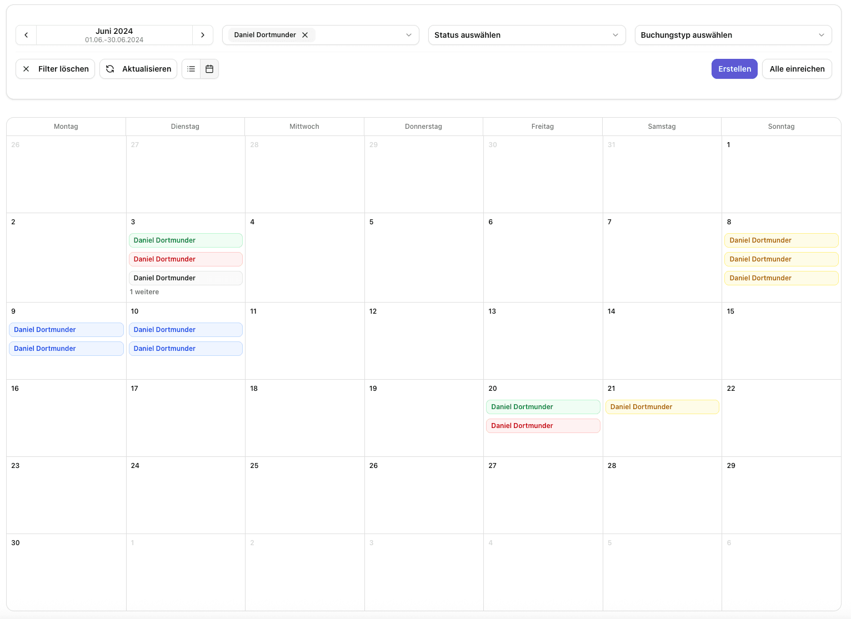Click the Juni 2024 date range label
The height and width of the screenshot is (619, 851).
pyautogui.click(x=114, y=35)
